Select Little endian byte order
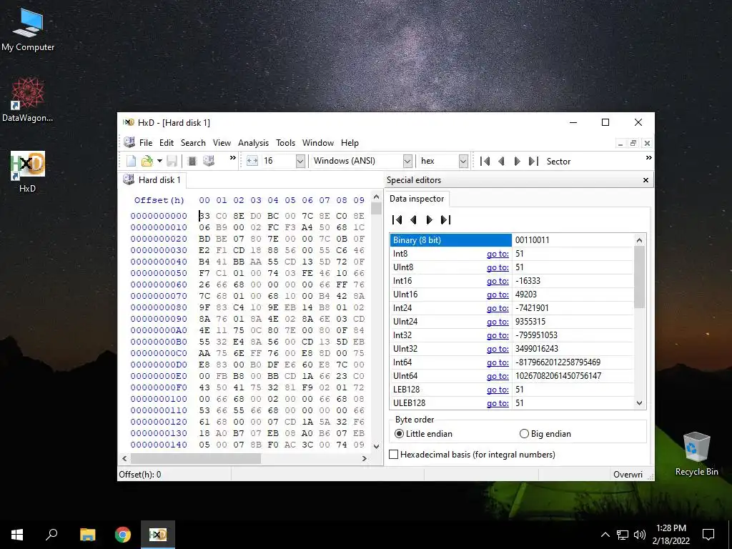Image resolution: width=732 pixels, height=549 pixels. pos(423,434)
